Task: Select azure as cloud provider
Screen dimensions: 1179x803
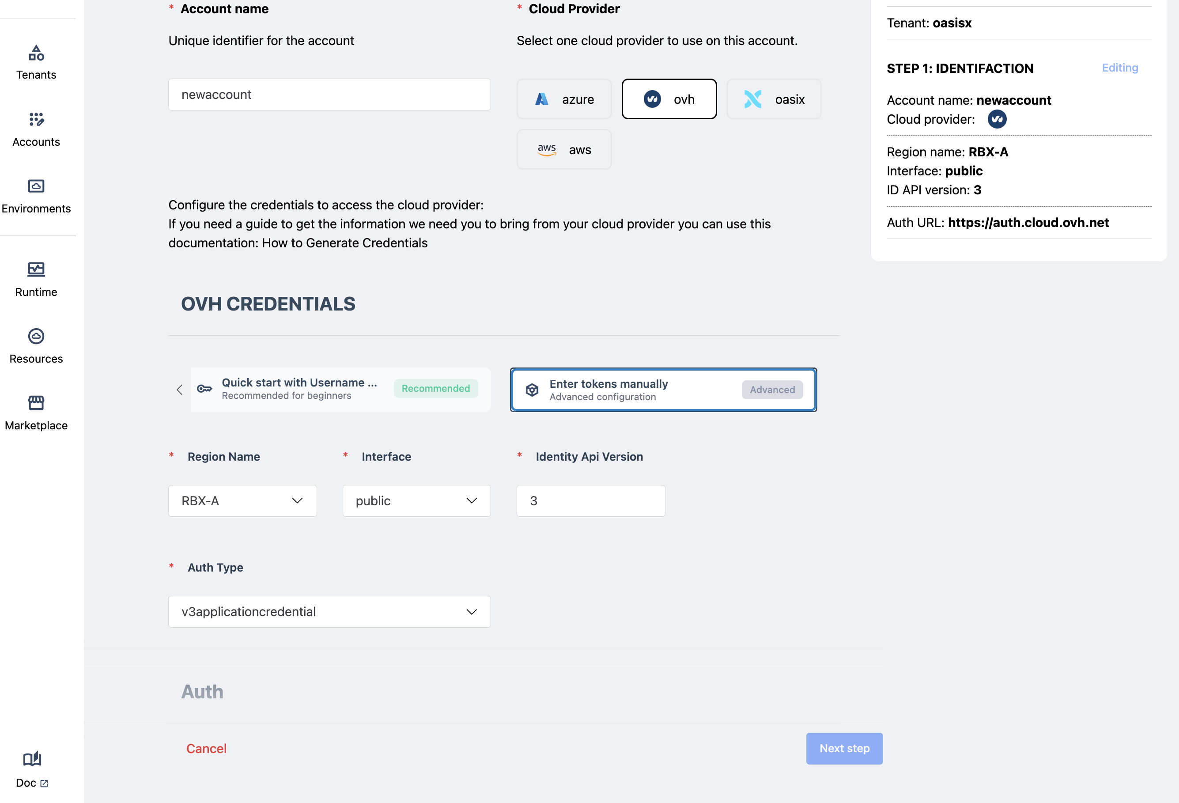Action: [x=564, y=99]
